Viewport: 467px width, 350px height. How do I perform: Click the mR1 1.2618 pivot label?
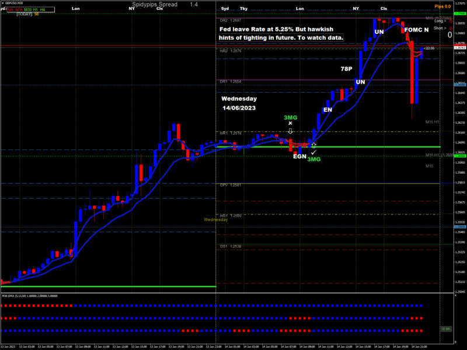231,133
